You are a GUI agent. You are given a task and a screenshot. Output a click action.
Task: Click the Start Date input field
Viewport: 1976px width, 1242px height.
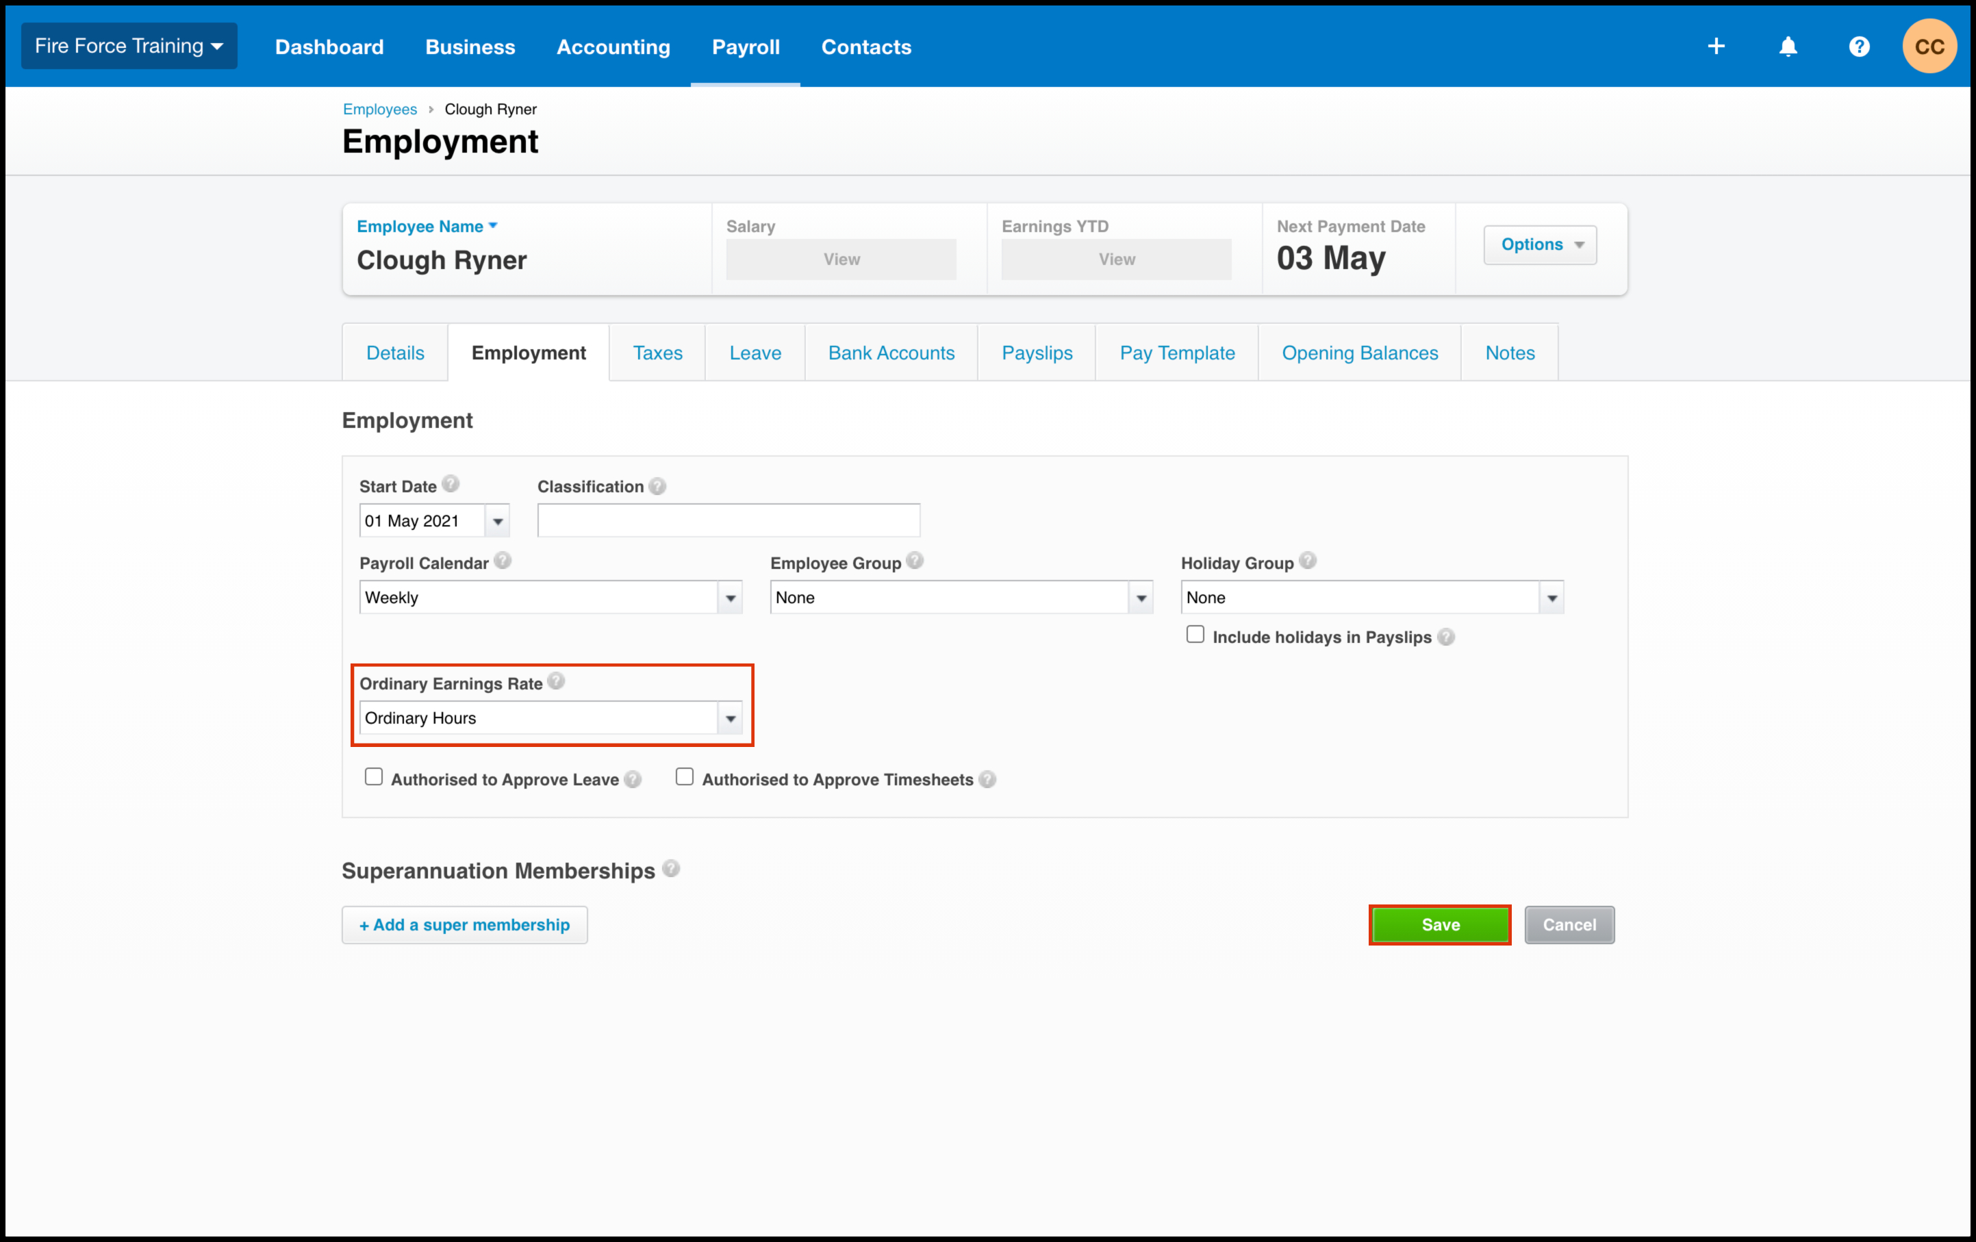coord(420,521)
